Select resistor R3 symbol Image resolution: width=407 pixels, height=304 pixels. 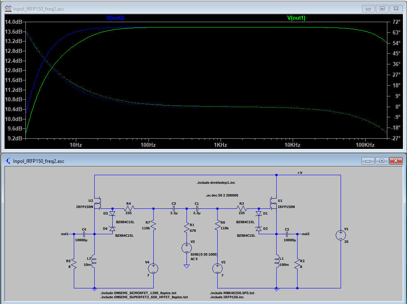[242, 208]
